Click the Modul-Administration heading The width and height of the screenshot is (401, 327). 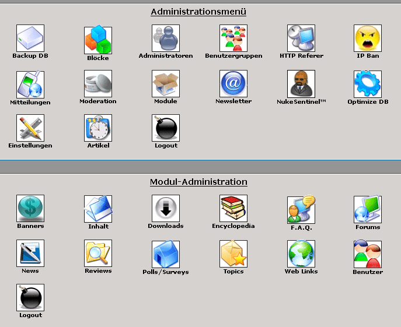(x=198, y=182)
